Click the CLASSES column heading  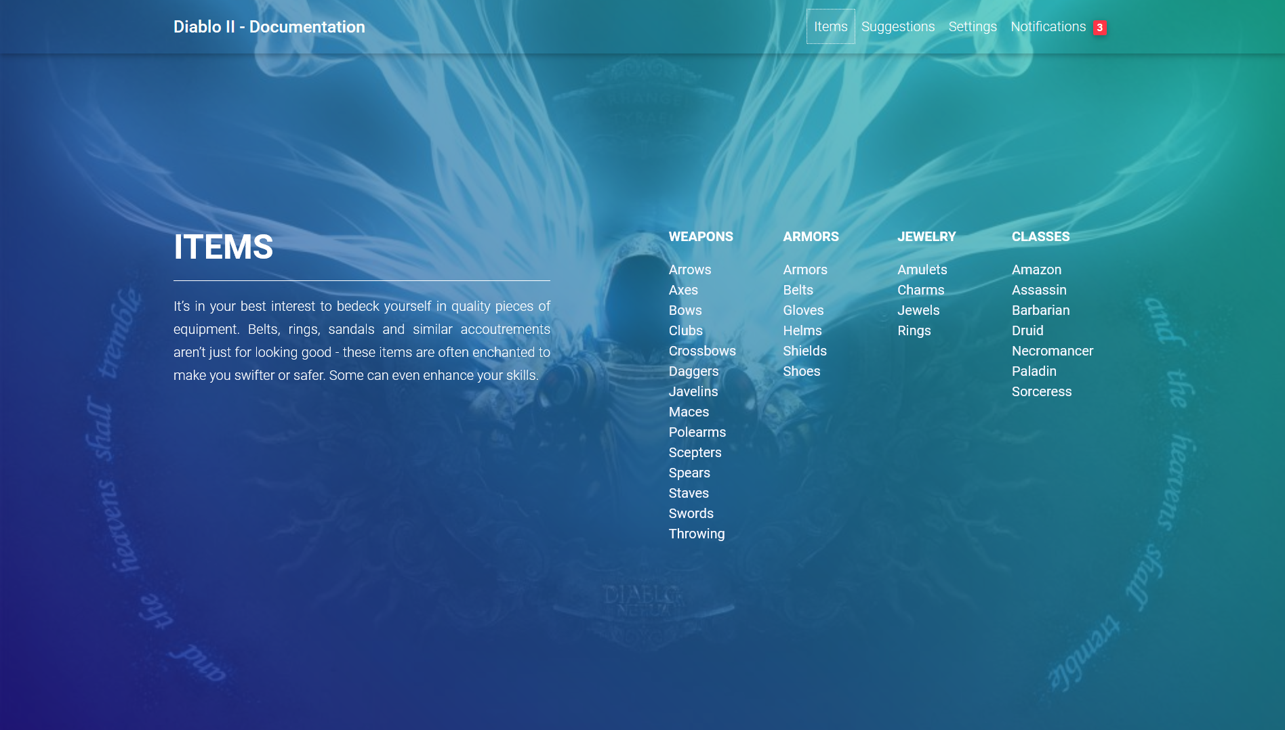1041,236
